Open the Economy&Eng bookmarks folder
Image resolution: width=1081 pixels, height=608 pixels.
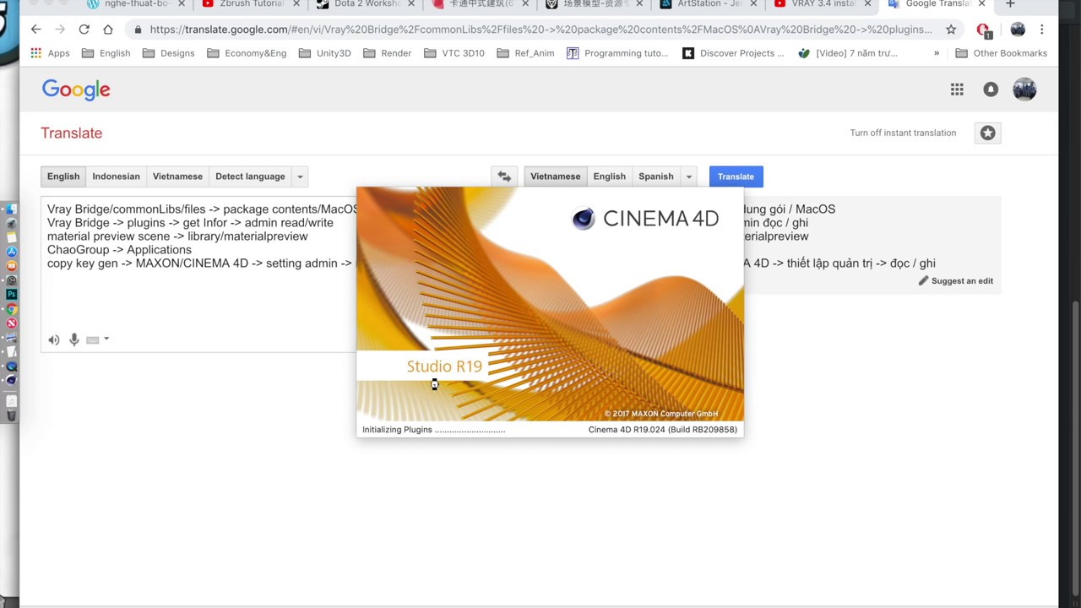pyautogui.click(x=247, y=53)
